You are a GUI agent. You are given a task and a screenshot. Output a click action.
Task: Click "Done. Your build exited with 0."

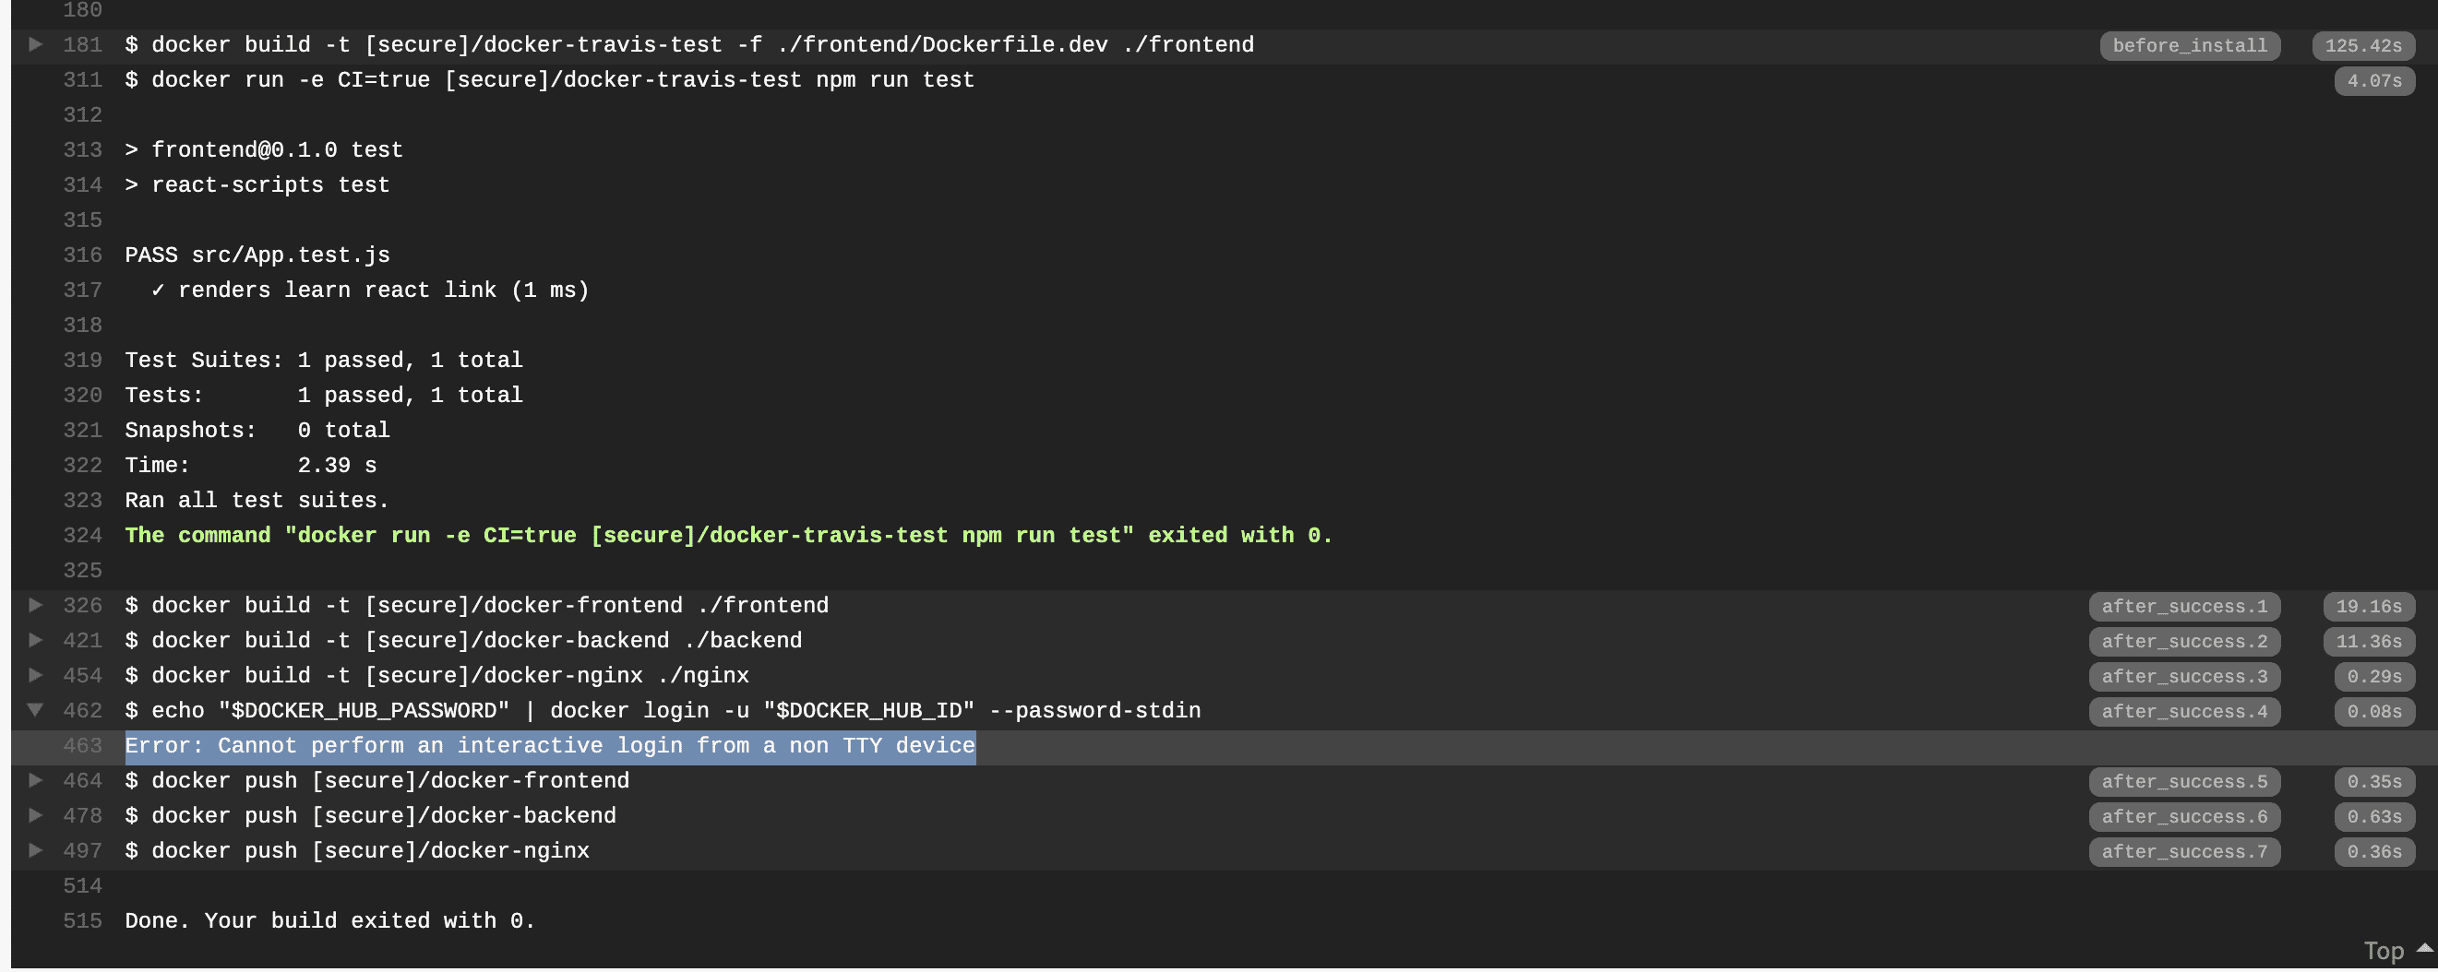tap(330, 921)
